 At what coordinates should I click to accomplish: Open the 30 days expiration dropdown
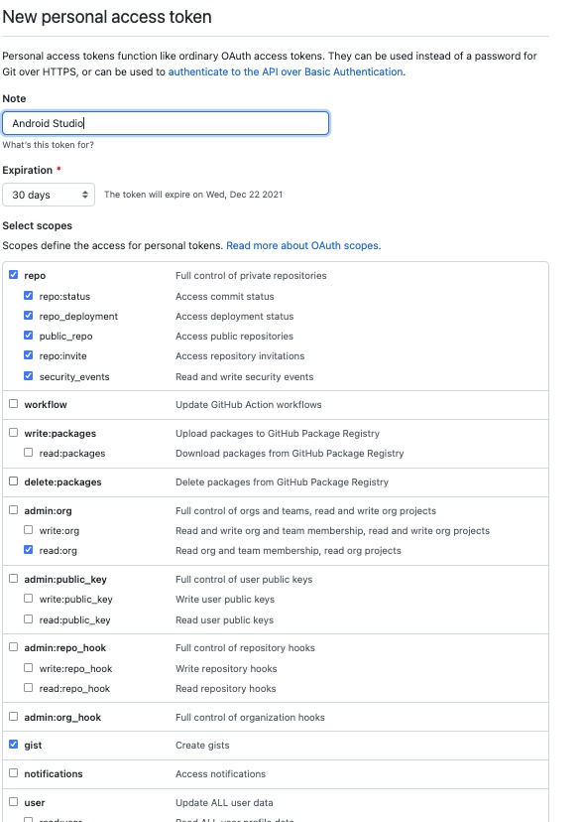coord(49,195)
